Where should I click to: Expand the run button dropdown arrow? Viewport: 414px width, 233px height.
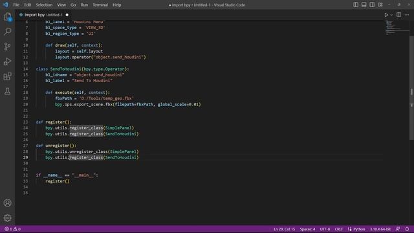(x=391, y=15)
